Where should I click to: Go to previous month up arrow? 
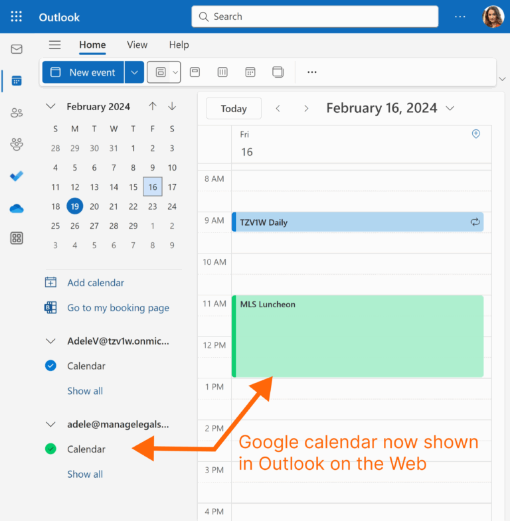click(x=153, y=106)
